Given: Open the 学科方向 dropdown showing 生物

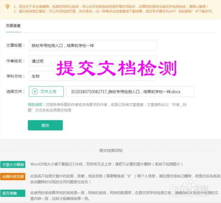Looking at the screenshot, I should [x=92, y=76].
